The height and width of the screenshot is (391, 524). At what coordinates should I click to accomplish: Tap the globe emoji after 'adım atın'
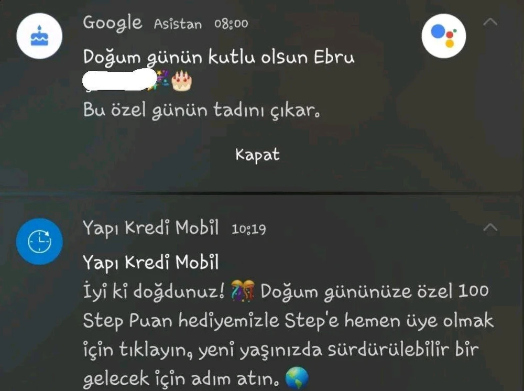click(x=297, y=378)
